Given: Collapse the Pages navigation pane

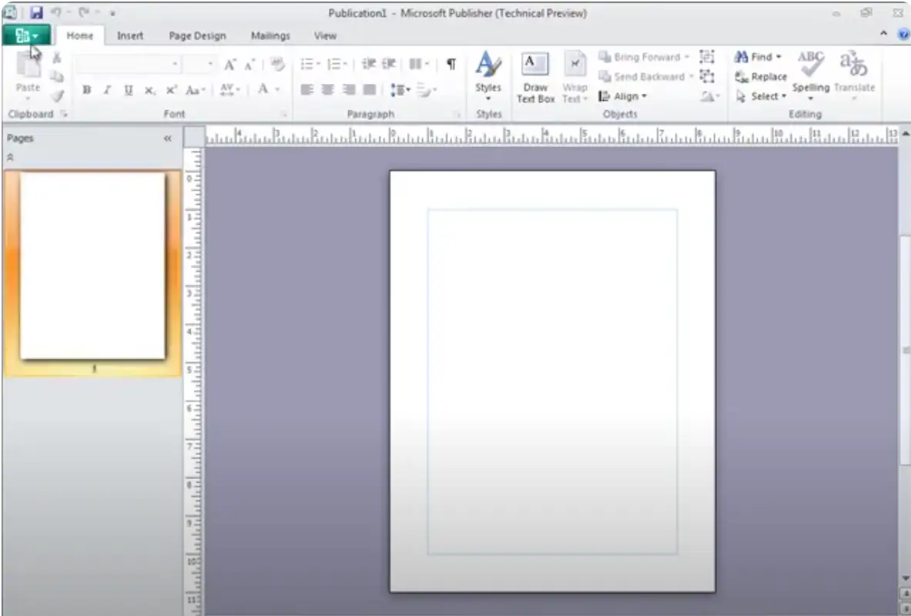Looking at the screenshot, I should 167,139.
